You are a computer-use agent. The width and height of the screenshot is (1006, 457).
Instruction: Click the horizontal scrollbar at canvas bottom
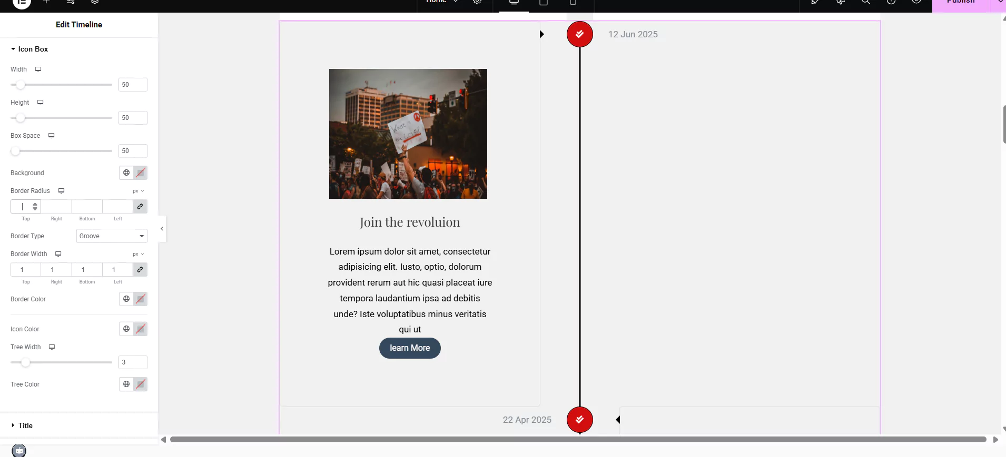[x=578, y=440]
